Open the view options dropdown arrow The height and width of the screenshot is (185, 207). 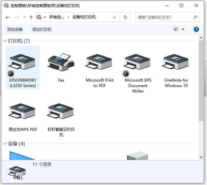[x=183, y=29]
